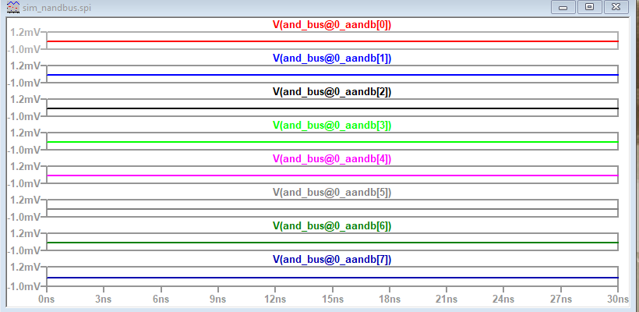Image resolution: width=639 pixels, height=312 pixels.
Task: Maximize the sim_nandbus.spi waveform window
Action: coord(590,7)
